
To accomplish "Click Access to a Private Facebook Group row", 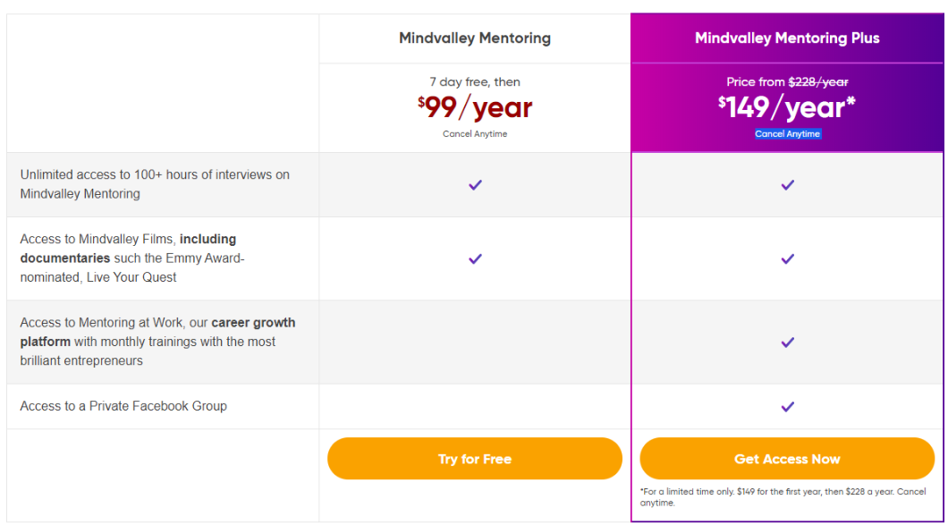I will (x=123, y=406).
